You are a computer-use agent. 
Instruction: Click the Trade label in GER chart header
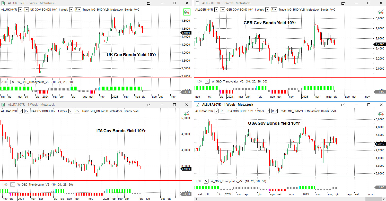pyautogui.click(x=282, y=10)
